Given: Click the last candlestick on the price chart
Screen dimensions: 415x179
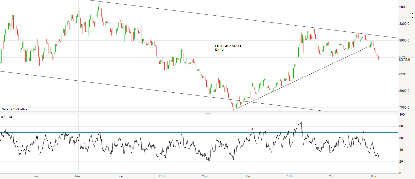Looking at the screenshot, I should click(379, 57).
